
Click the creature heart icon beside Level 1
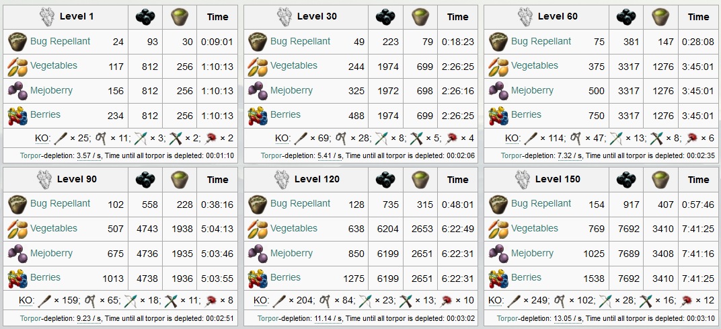[x=47, y=17]
